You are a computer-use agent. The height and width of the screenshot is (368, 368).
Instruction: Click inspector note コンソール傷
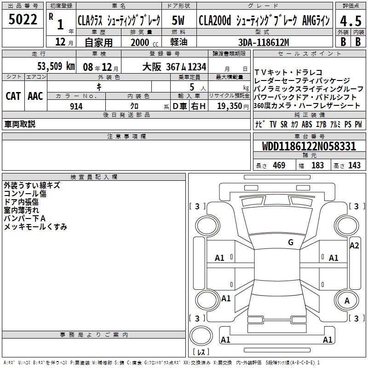click(x=25, y=193)
